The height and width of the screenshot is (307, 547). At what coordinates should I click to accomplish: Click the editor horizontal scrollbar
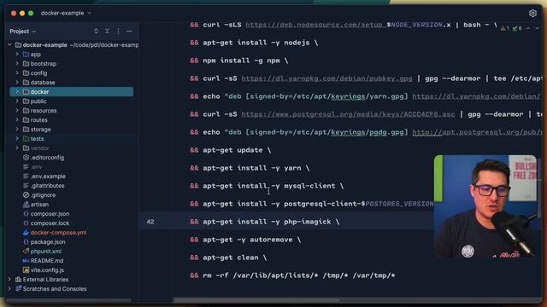click(x=256, y=300)
